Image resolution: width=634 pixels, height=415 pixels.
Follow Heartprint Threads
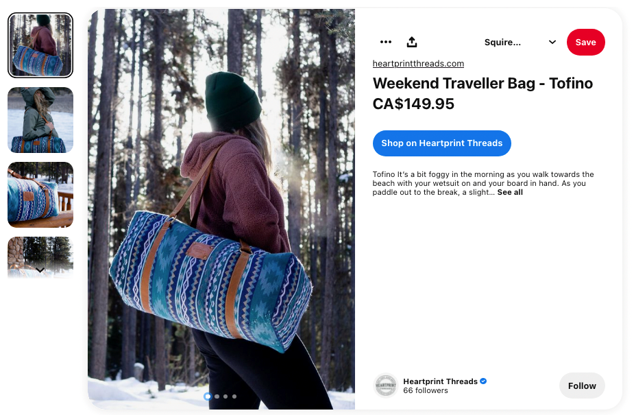[582, 386]
